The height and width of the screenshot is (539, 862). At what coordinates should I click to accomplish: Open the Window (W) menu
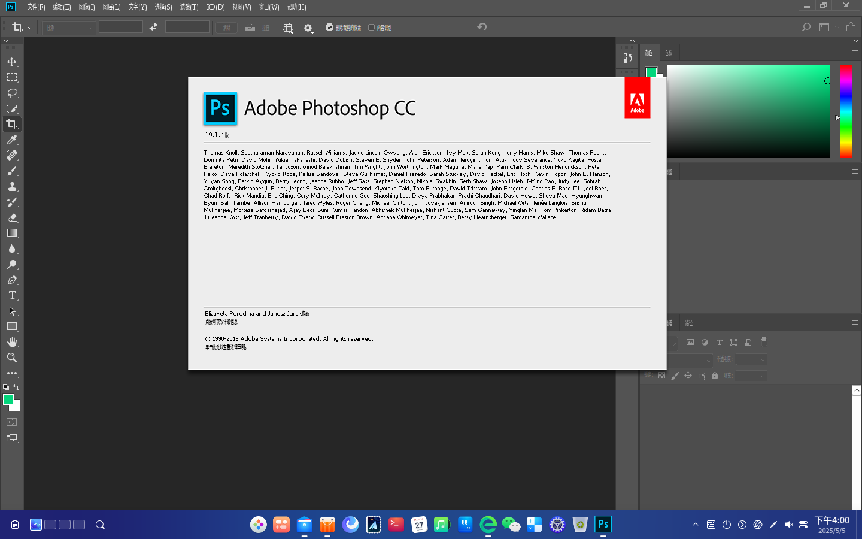click(269, 7)
